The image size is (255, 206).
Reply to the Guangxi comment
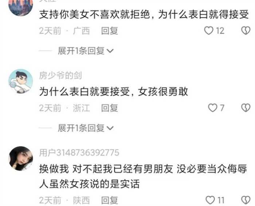[x=109, y=31]
